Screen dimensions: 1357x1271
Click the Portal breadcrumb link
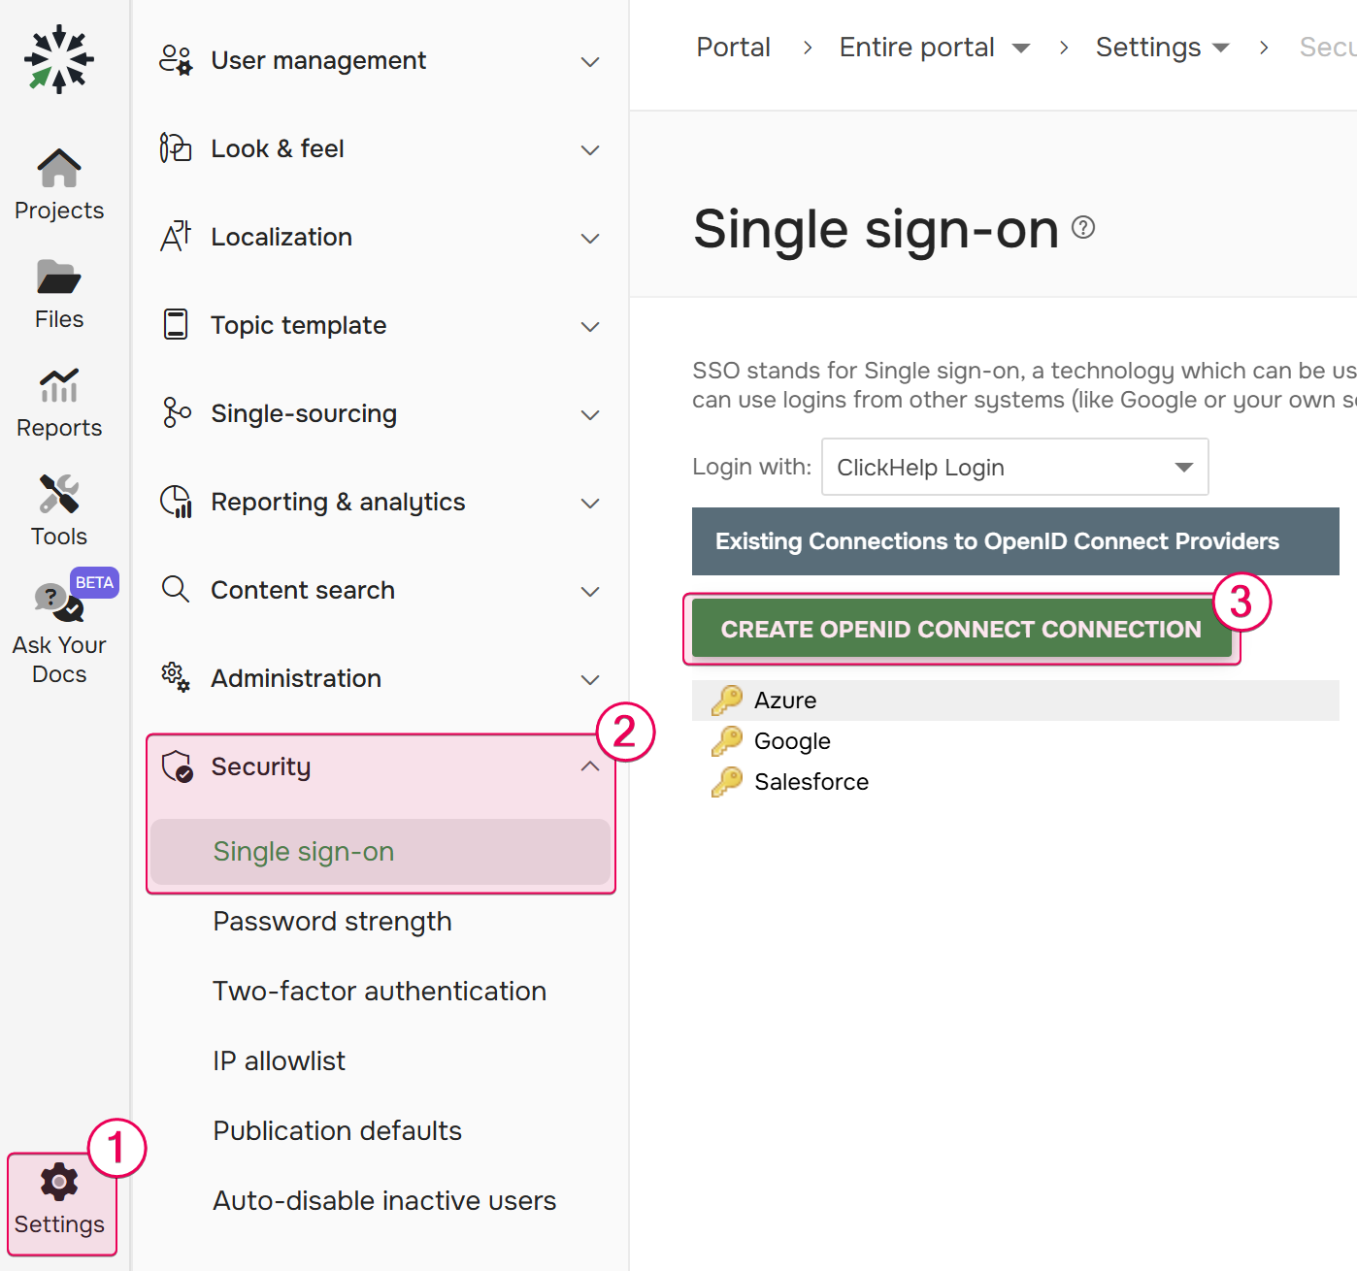point(733,47)
